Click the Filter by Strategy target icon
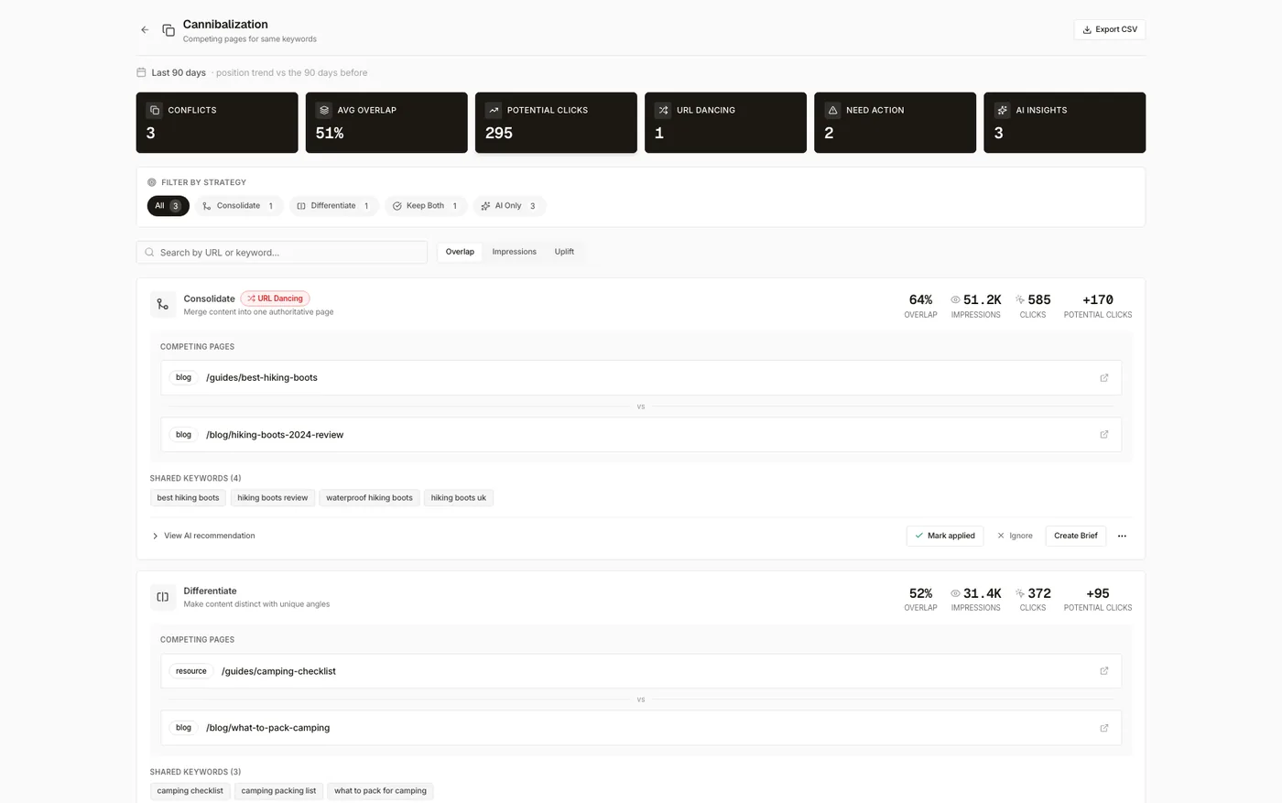This screenshot has height=803, width=1282. (152, 182)
